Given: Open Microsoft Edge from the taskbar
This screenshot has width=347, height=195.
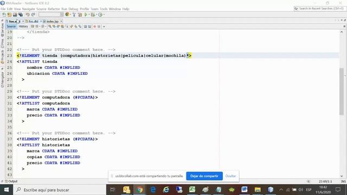Looking at the screenshot, I should pos(153,190).
